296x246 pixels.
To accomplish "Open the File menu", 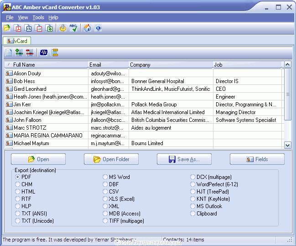I will pos(10,17).
